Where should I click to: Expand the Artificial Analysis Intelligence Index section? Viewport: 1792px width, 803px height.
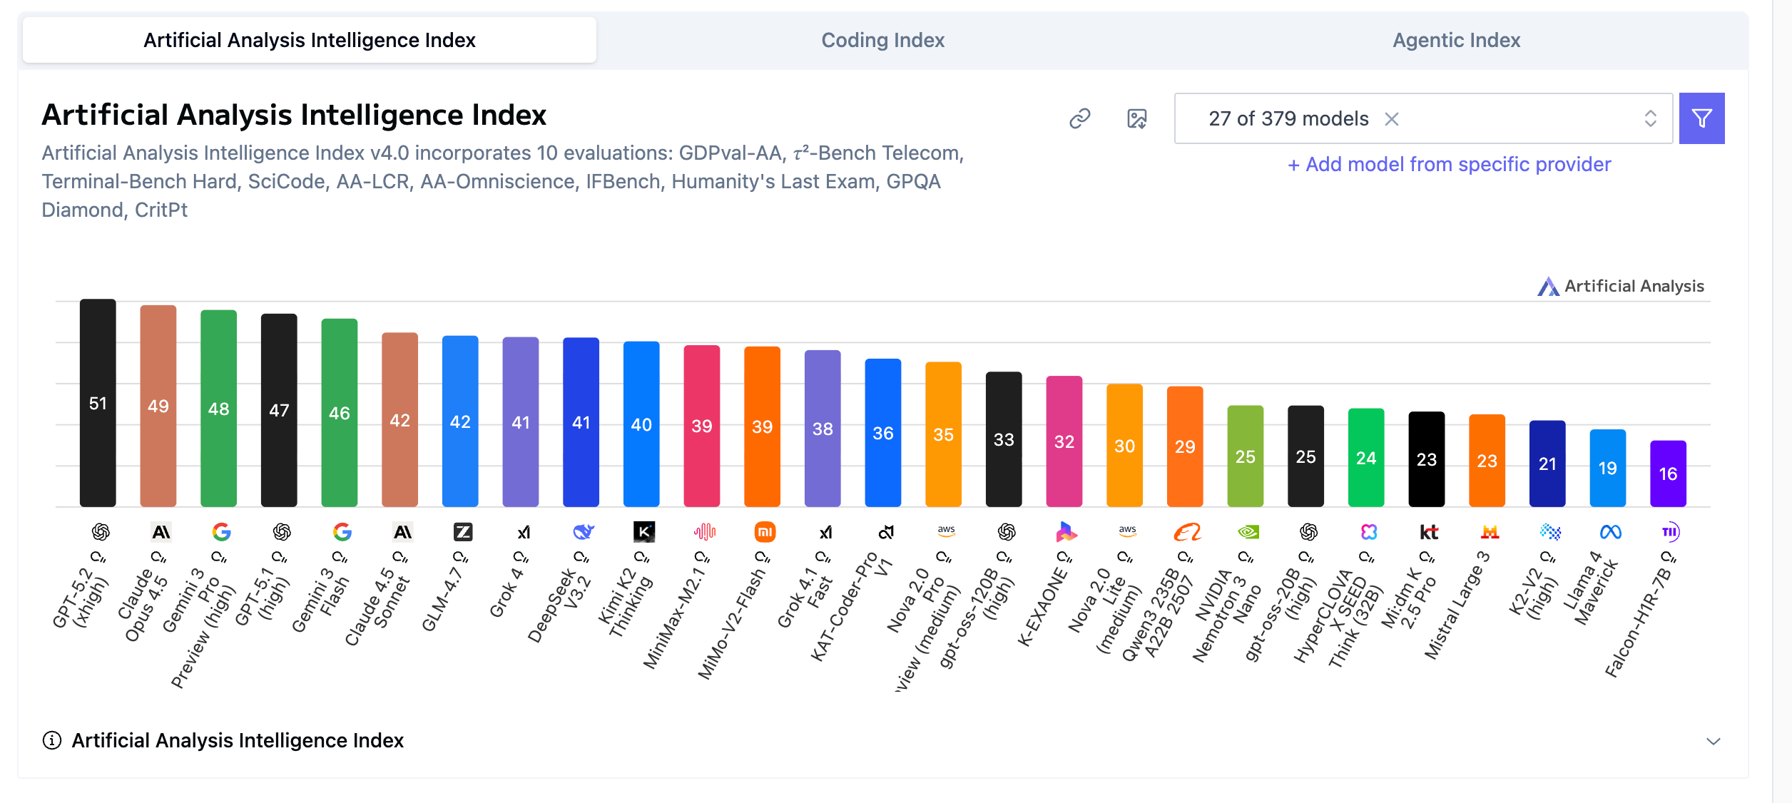click(1713, 742)
